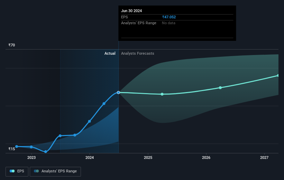Click the Jun 30 2024 tooltip header
Screen dimensions: 284x180
coord(131,11)
